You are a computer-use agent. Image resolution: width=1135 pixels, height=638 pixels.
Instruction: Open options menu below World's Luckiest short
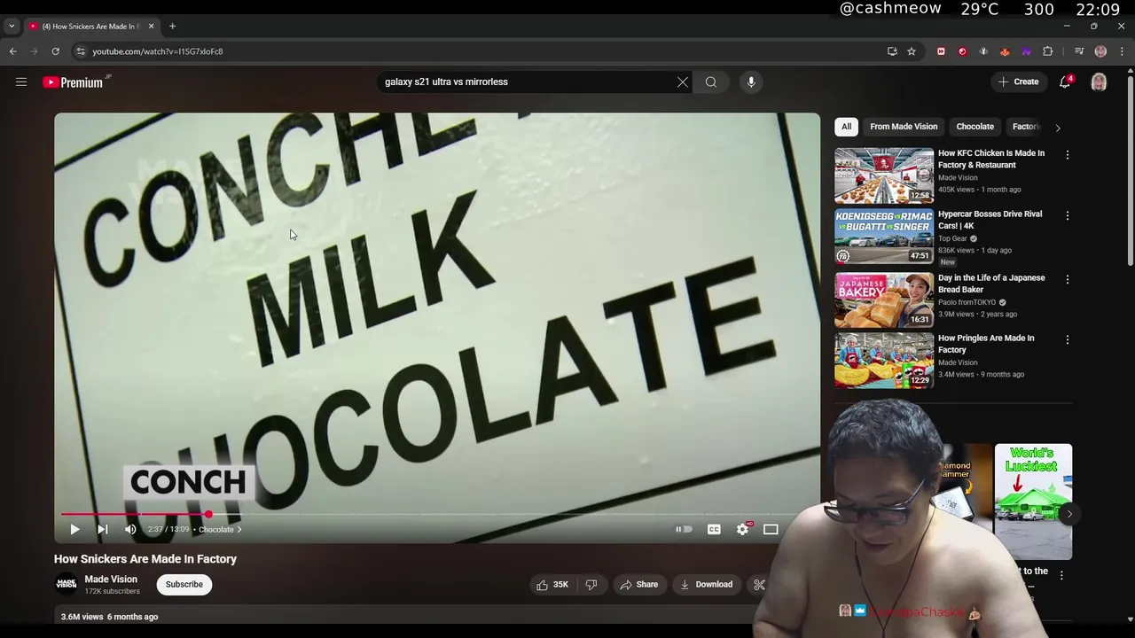coord(1061,575)
